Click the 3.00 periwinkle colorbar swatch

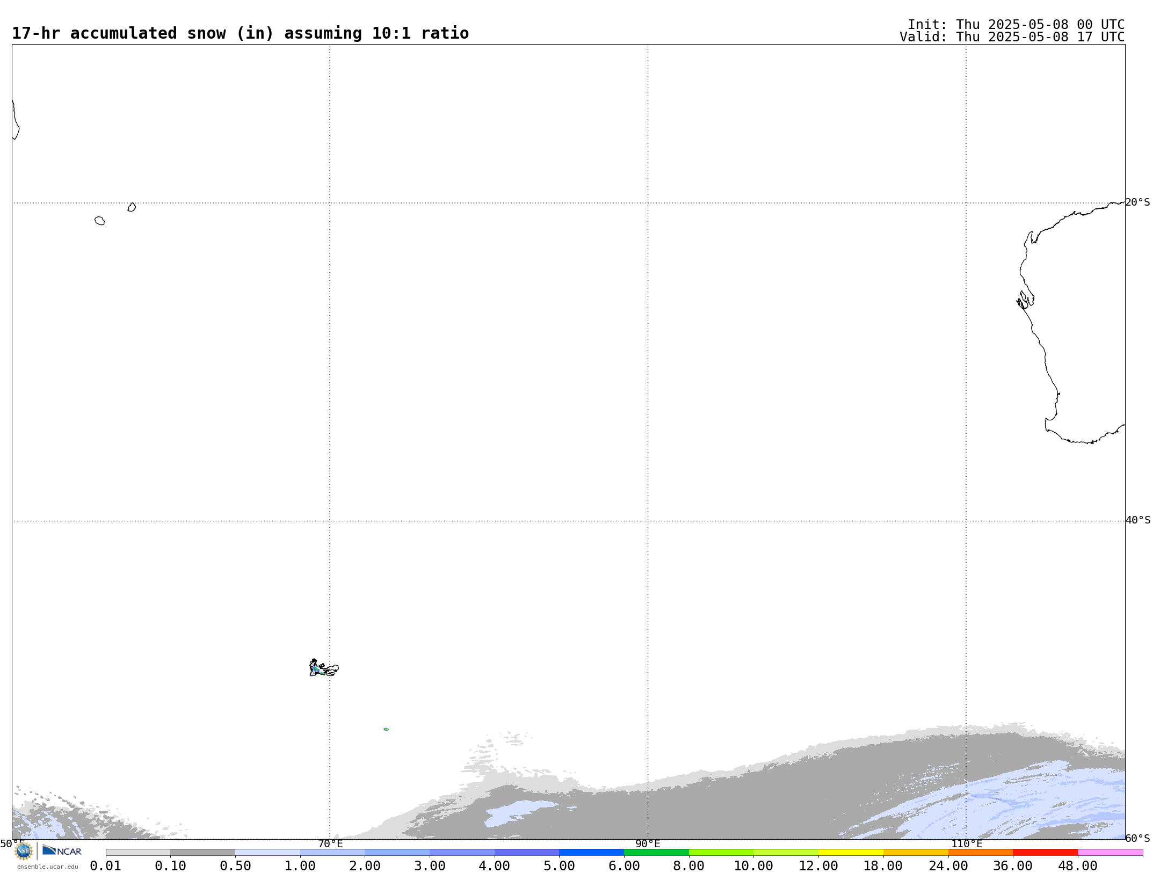coord(462,853)
